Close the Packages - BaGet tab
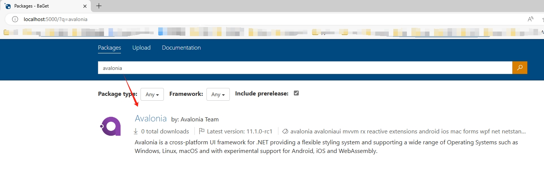The width and height of the screenshot is (544, 171). pyautogui.click(x=84, y=6)
